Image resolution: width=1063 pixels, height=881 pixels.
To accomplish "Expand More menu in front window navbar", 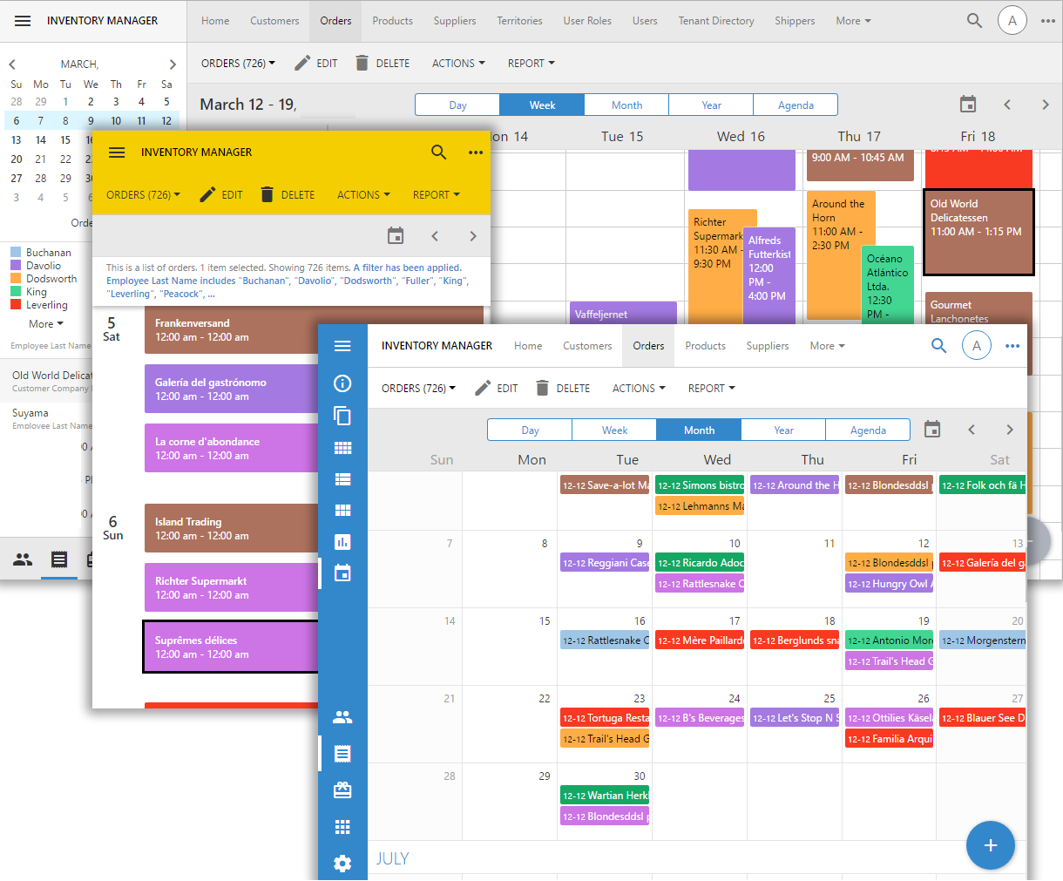I will coord(827,346).
